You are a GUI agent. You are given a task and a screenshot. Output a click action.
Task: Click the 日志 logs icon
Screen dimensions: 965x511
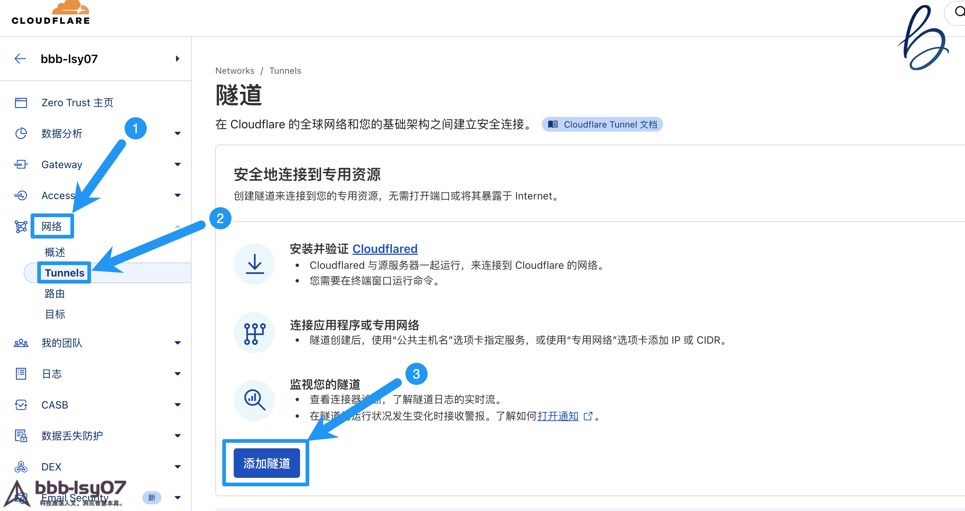[x=21, y=374]
